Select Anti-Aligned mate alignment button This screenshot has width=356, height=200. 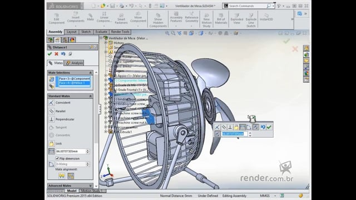click(x=71, y=176)
